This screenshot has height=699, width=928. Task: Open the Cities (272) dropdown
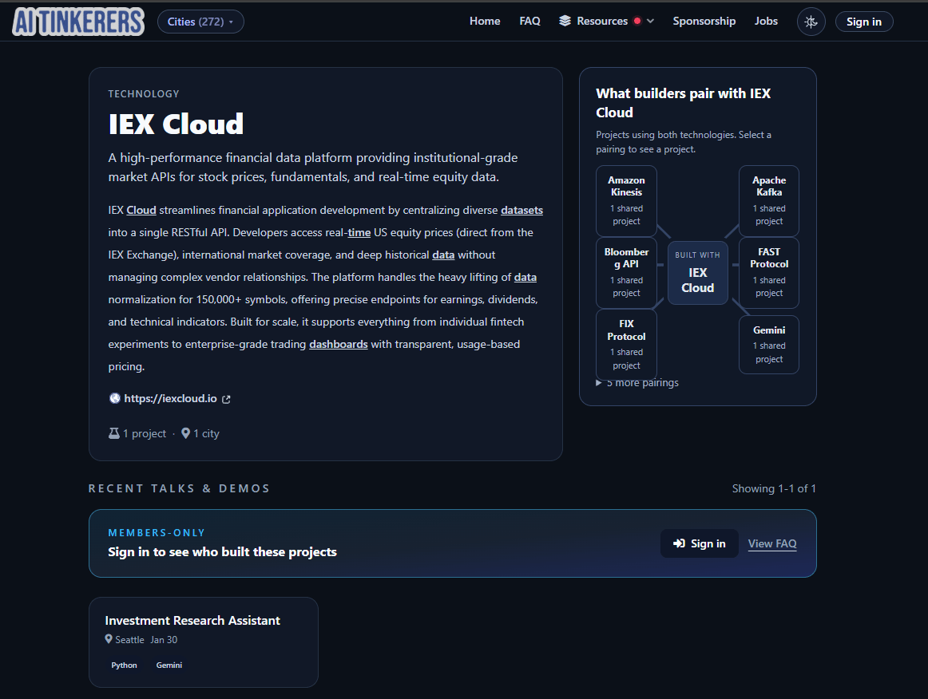point(200,22)
